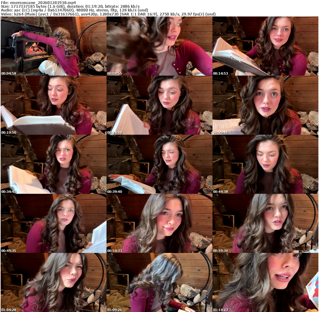Click the frame timestamped 00:49:35
319x312 pixels.
coord(54,223)
